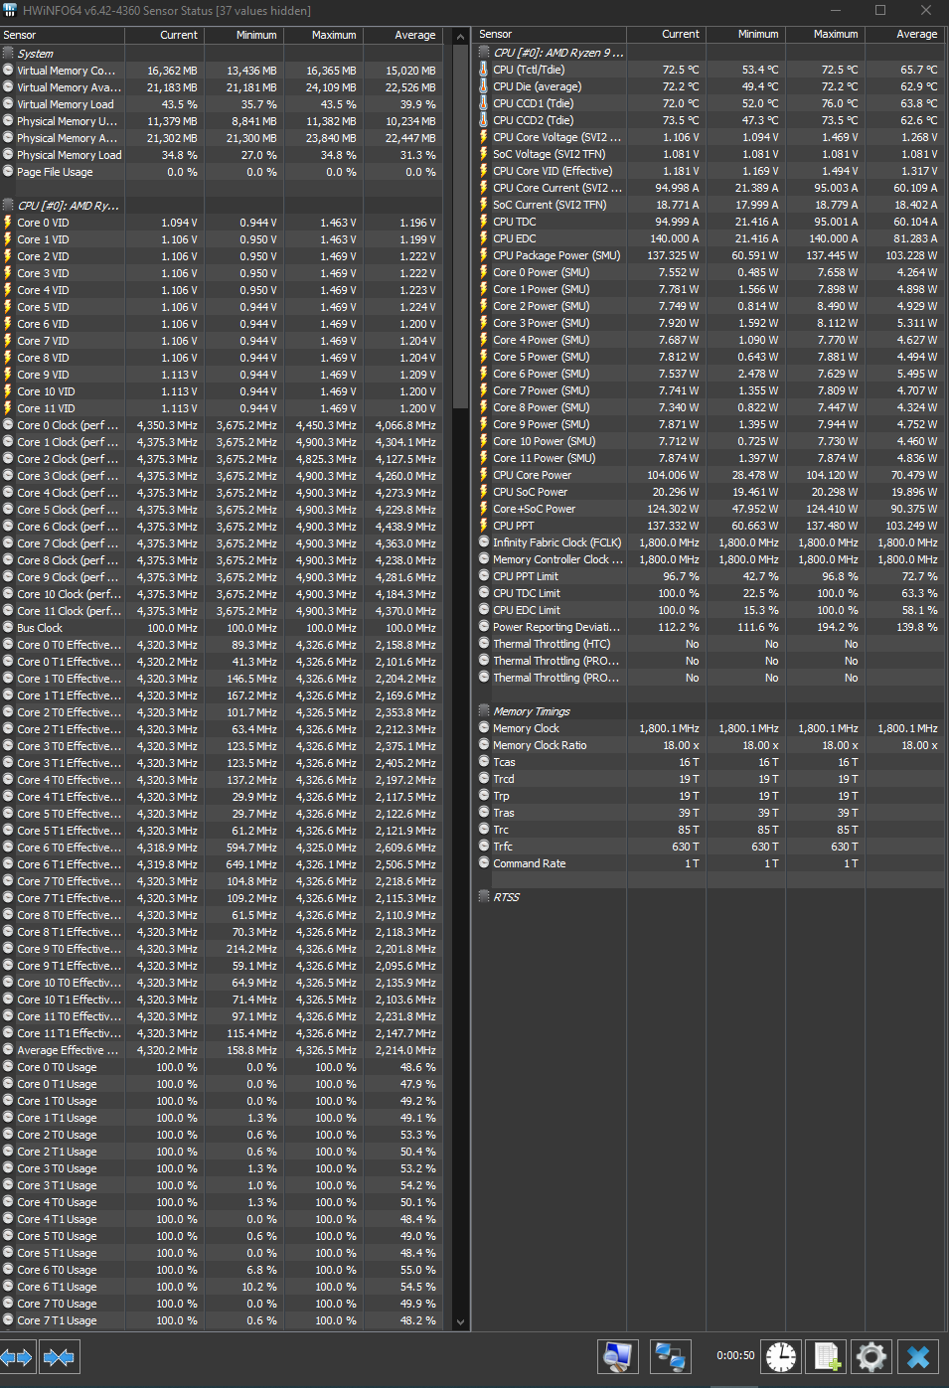This screenshot has height=1388, width=949.
Task: Click the network computers connection icon
Action: click(671, 1356)
